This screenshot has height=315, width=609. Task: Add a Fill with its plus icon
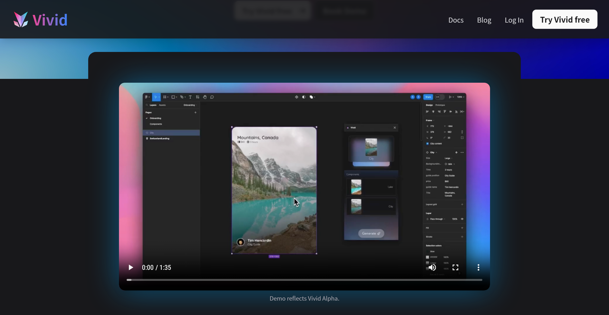pos(462,228)
